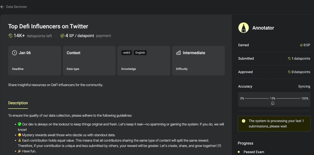
Task: Click the coin icon in Submitted row
Action: click(289, 59)
